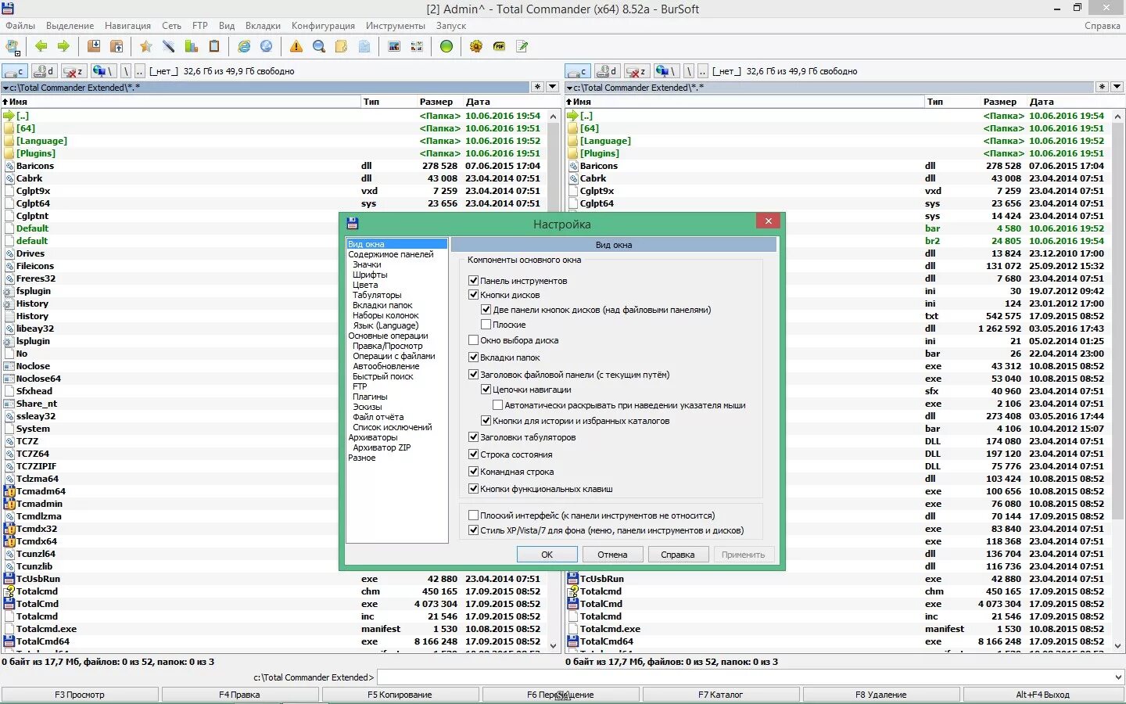Select drive c in right panel
Screen dimensions: 1126x704
pyautogui.click(x=577, y=71)
